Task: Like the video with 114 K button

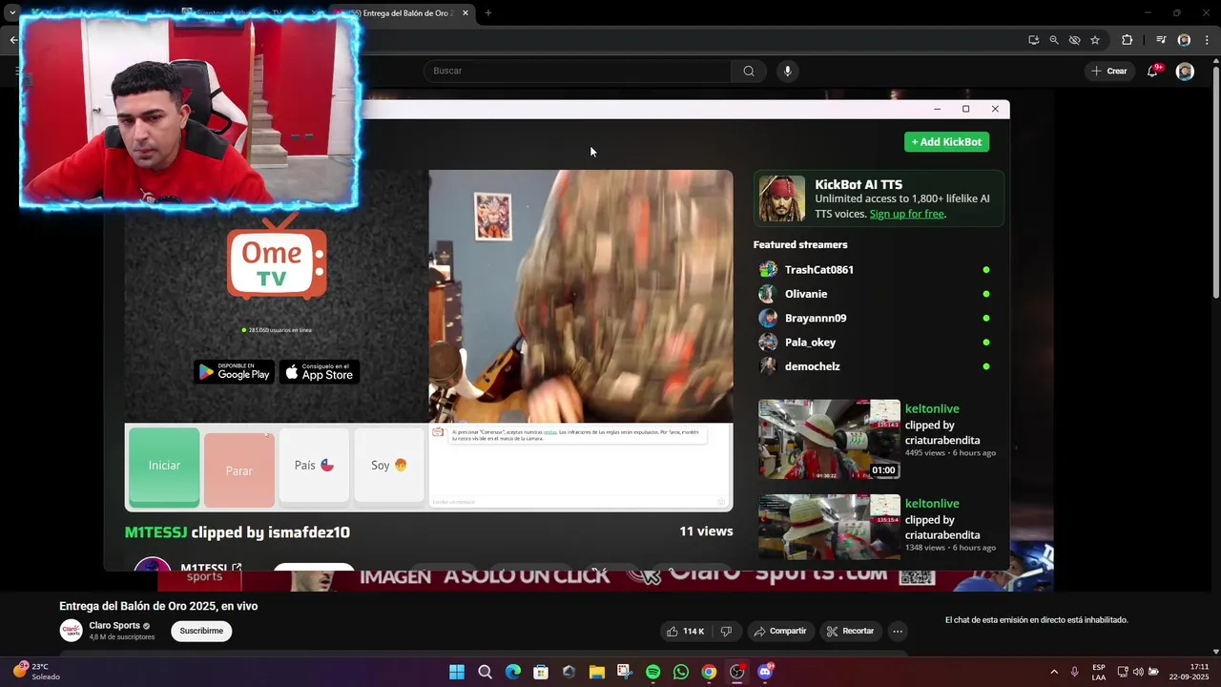Action: [x=686, y=631]
